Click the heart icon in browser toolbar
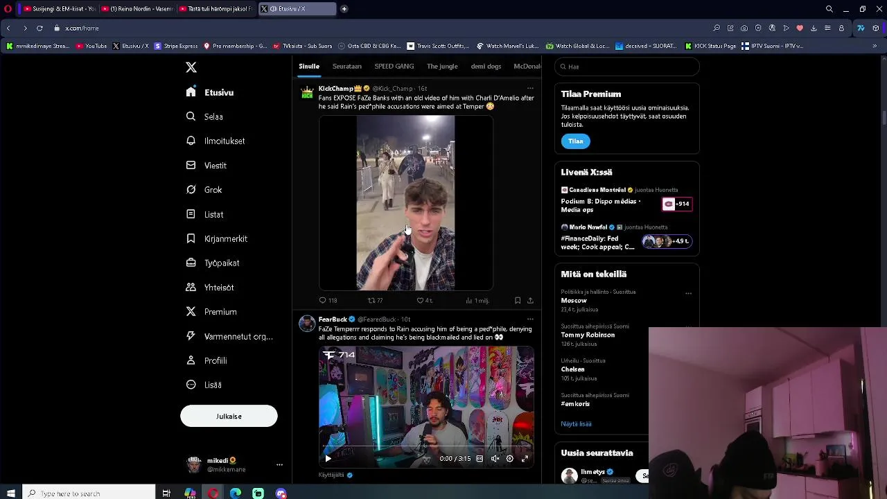The height and width of the screenshot is (499, 887). point(800,28)
